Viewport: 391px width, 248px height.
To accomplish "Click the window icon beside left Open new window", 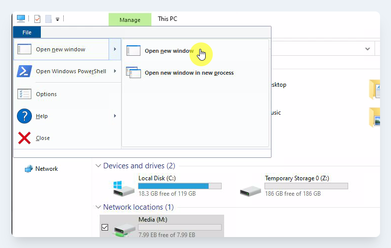I will point(24,49).
